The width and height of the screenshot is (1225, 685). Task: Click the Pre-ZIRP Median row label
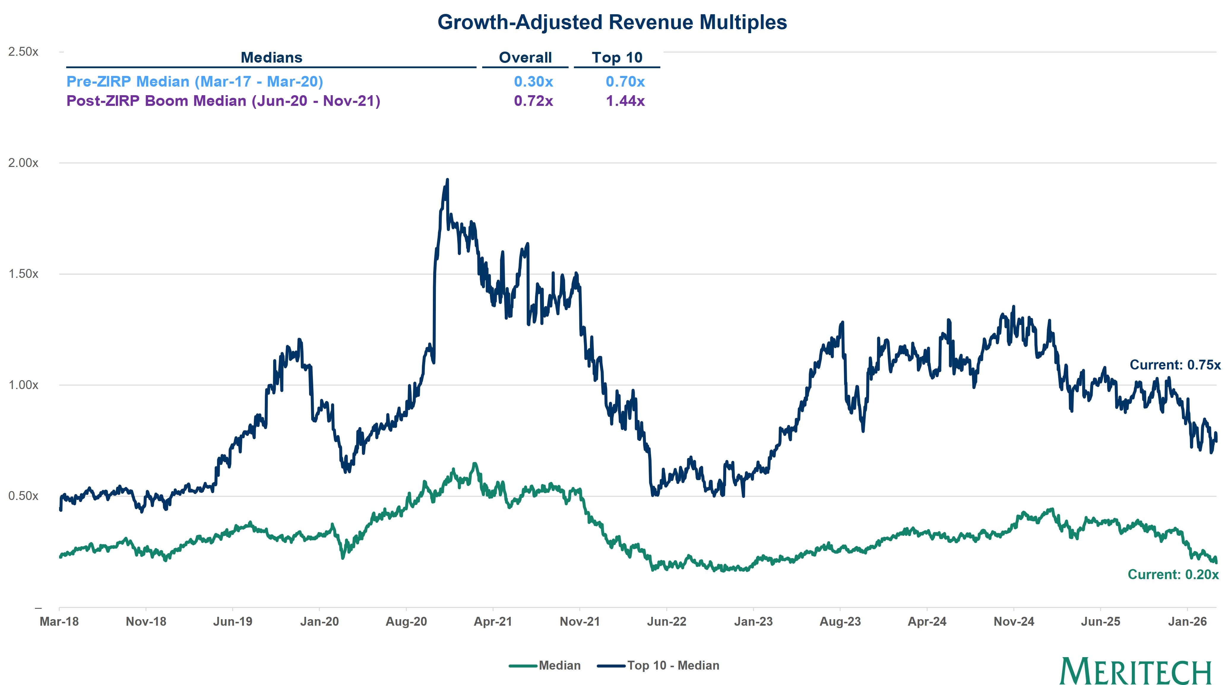click(194, 81)
